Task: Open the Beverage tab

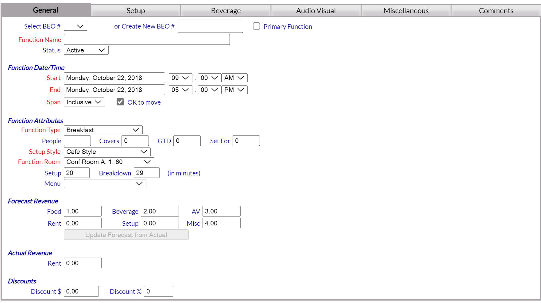Action: 226,10
